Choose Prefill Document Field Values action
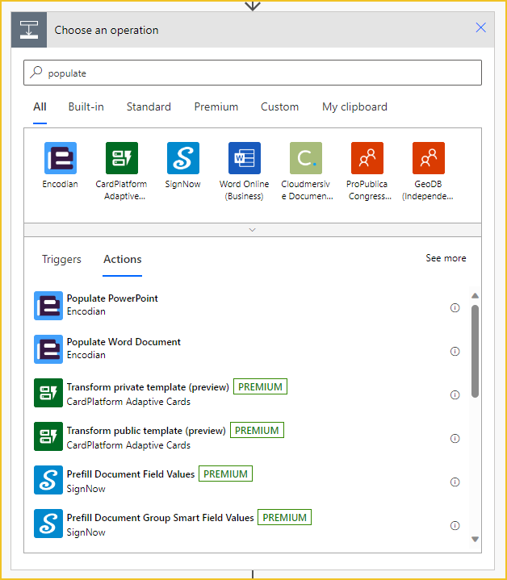This screenshot has width=507, height=580. (x=247, y=480)
